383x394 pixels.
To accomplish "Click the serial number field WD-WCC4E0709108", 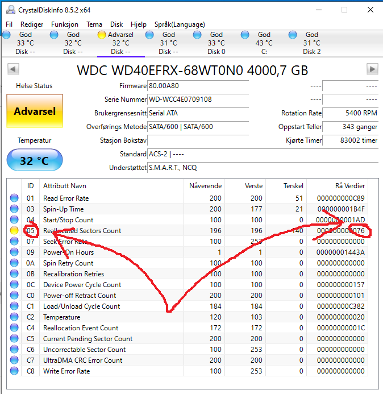I will tap(198, 99).
